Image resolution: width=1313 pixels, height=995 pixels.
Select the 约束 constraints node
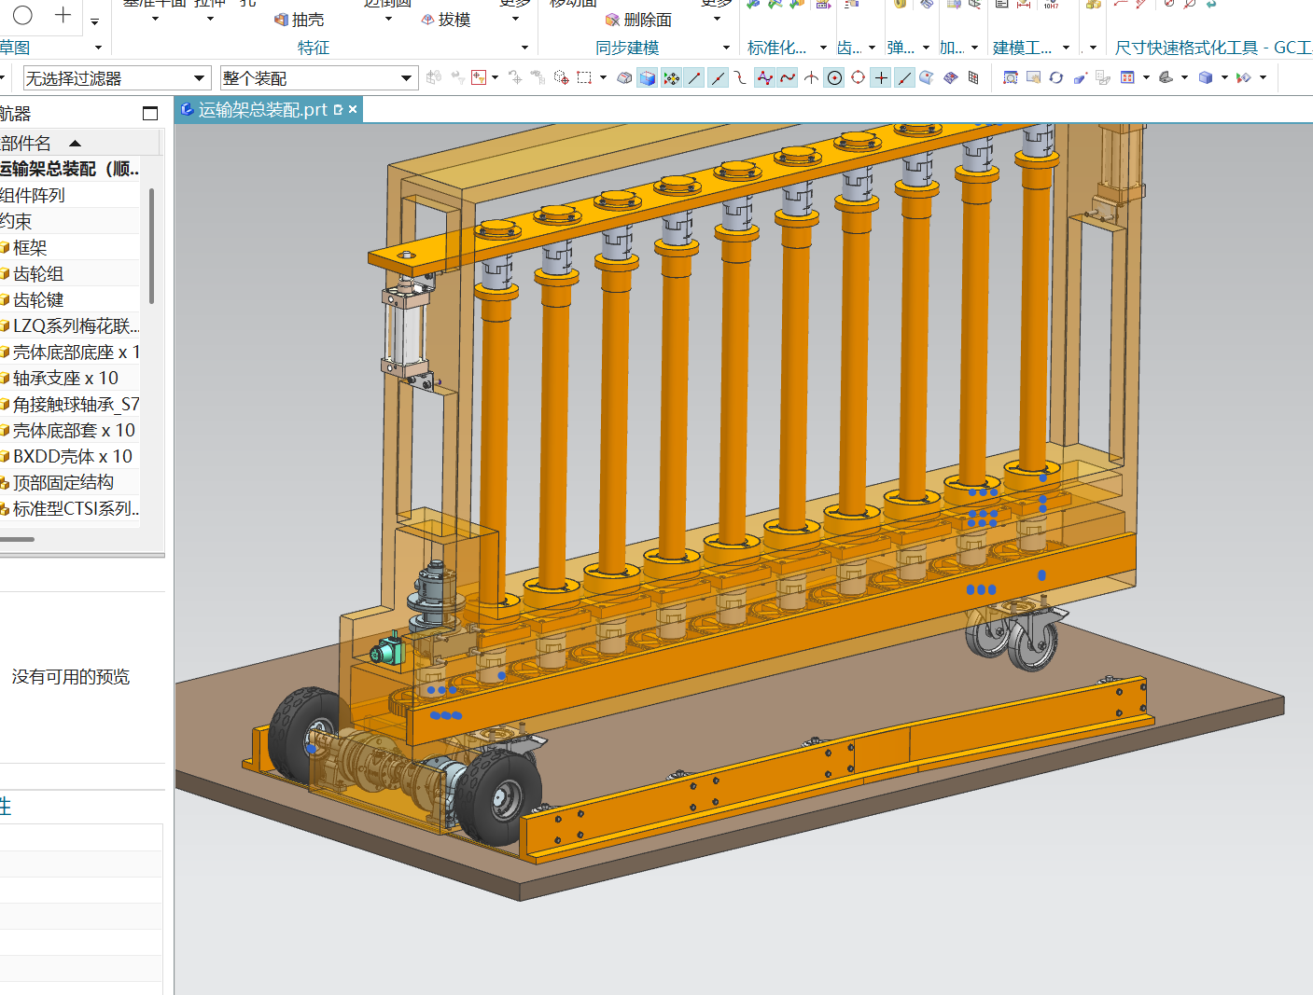coord(16,221)
